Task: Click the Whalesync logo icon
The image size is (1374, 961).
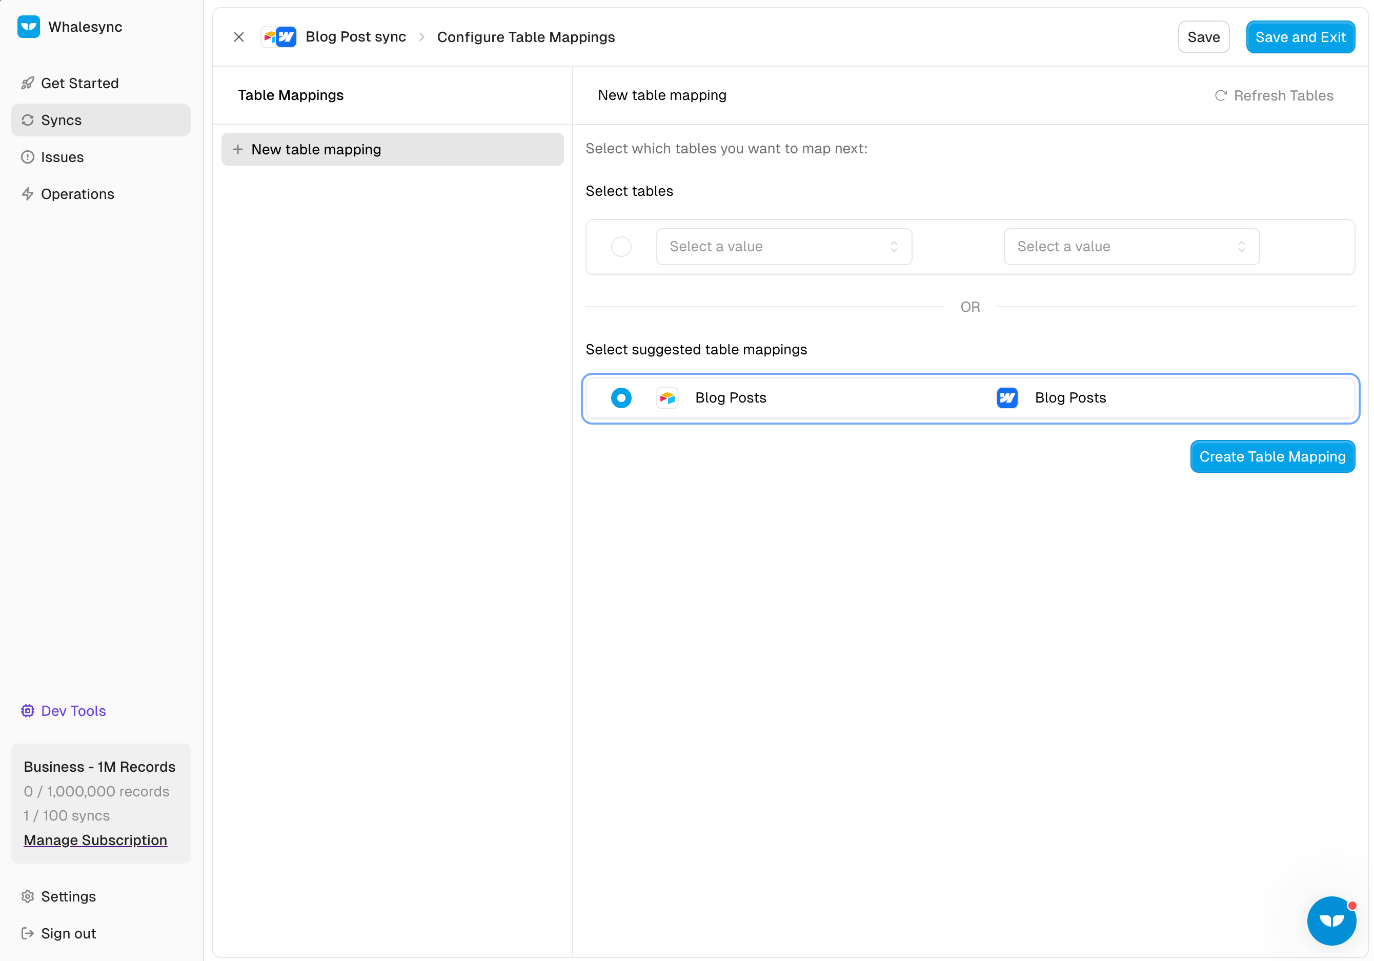Action: coord(28,27)
